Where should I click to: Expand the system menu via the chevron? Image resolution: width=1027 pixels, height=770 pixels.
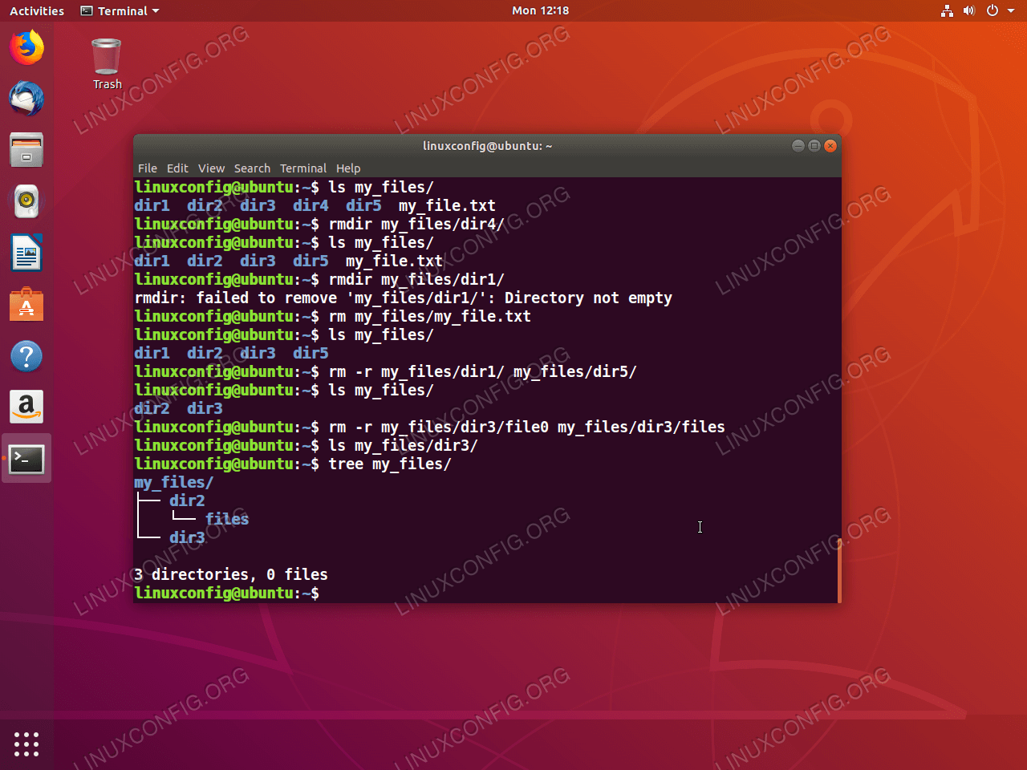point(1011,10)
